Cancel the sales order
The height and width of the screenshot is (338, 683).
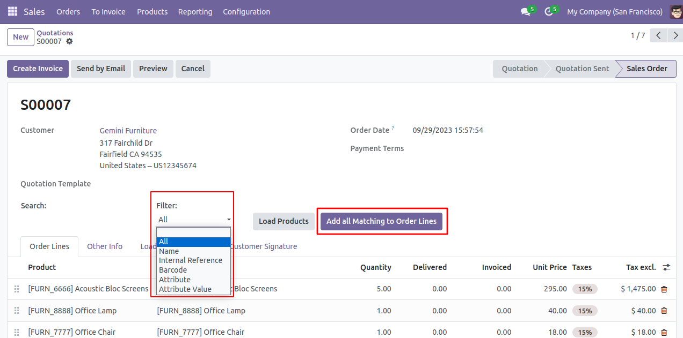pos(193,69)
